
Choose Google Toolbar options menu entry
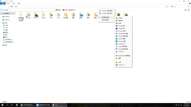(106, 11)
